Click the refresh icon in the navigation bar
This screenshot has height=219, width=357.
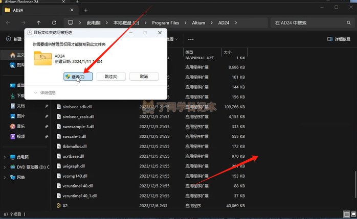54,23
